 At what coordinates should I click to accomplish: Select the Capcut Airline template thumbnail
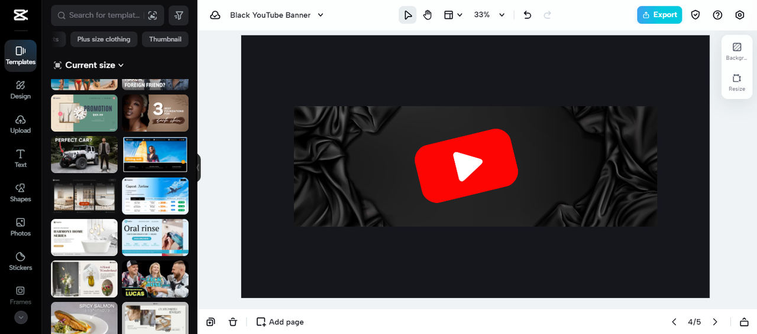click(x=155, y=196)
